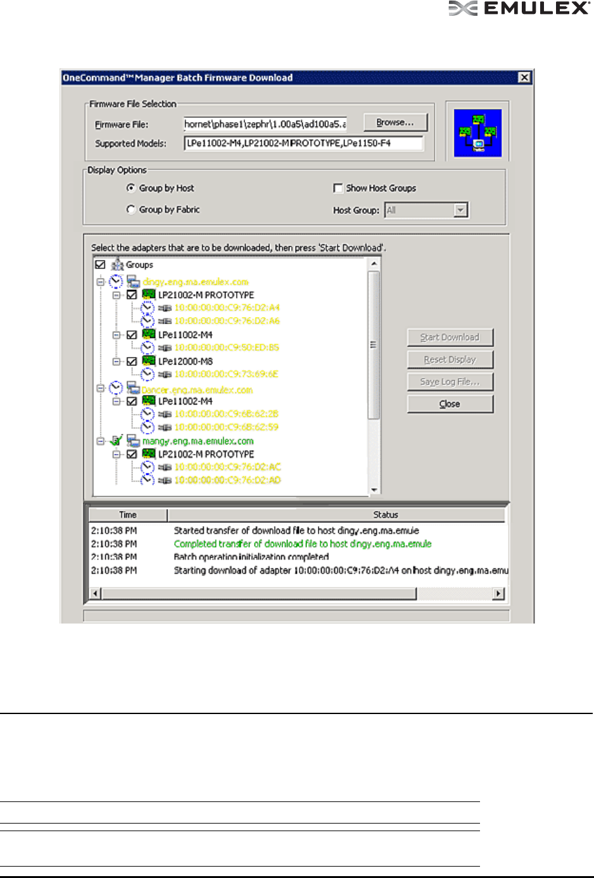594x878 pixels.
Task: Open the Host Group dropdown
Action: tap(461, 210)
